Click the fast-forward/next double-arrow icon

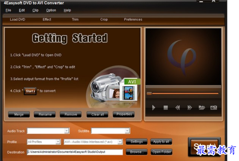click(x=189, y=108)
